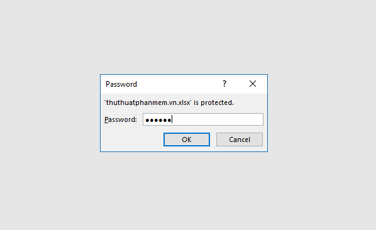The width and height of the screenshot is (376, 230).
Task: Click the 'Password:' field label
Action: [x=121, y=119]
